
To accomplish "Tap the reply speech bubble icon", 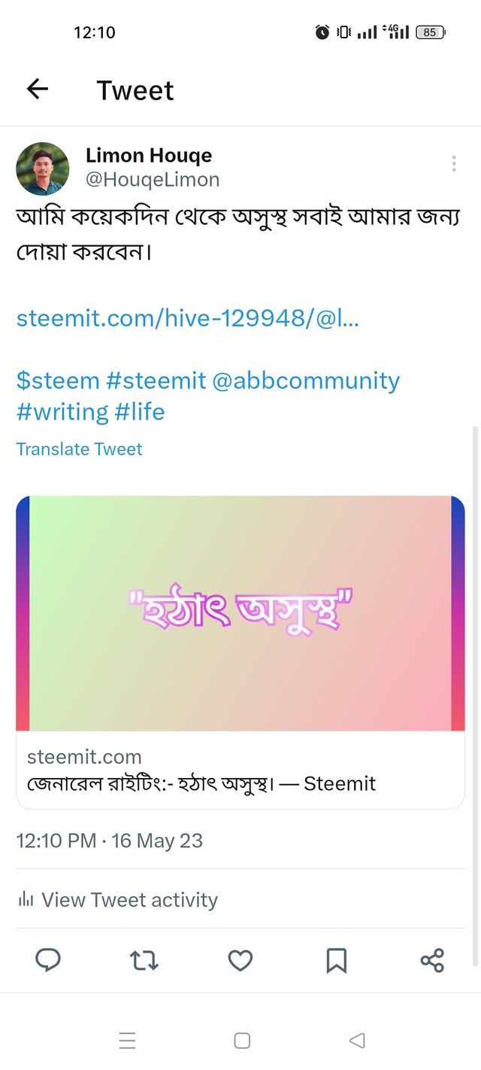I will coord(48,960).
